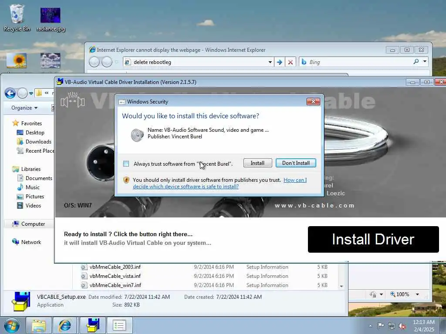The width and height of the screenshot is (446, 334).
Task: Select Network in navigation pane
Action: [x=27, y=242]
